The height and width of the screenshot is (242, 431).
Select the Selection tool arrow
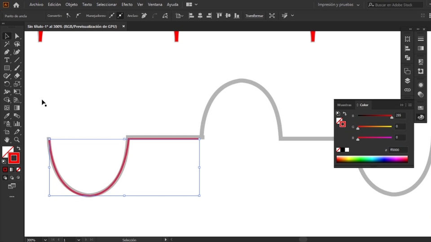click(x=7, y=36)
